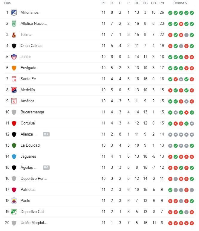Open the La Equidad team link
The image size is (199, 231).
[x=30, y=145]
